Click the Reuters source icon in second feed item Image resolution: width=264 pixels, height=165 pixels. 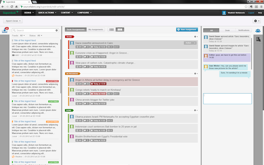pos(13,76)
